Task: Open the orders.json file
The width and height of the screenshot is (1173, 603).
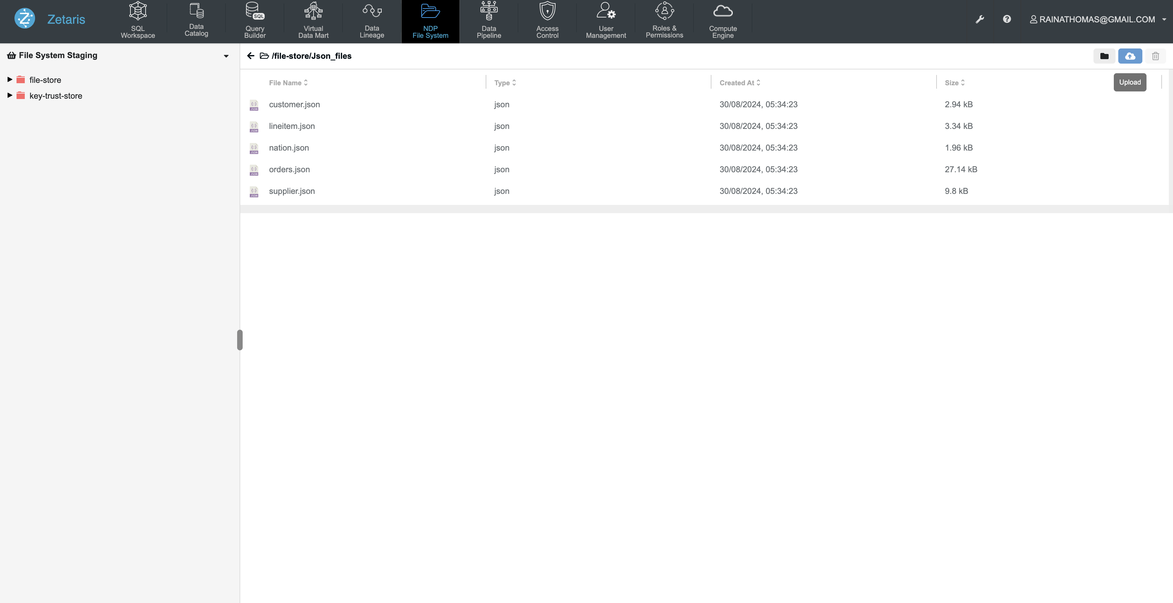Action: click(289, 169)
